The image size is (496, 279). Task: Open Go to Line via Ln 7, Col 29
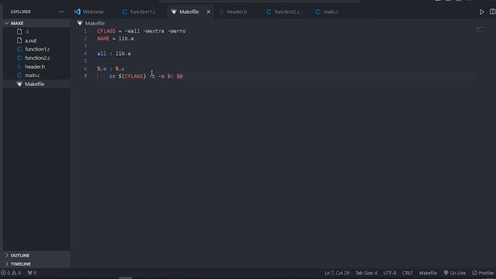point(336,273)
